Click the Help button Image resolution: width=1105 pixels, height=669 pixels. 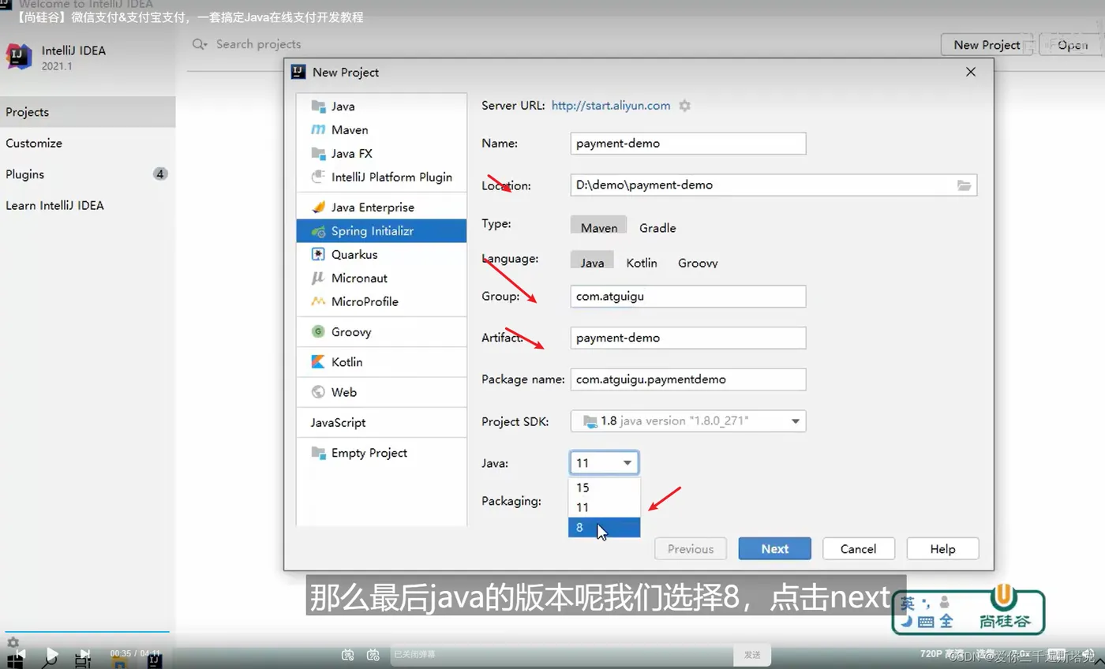click(x=942, y=549)
